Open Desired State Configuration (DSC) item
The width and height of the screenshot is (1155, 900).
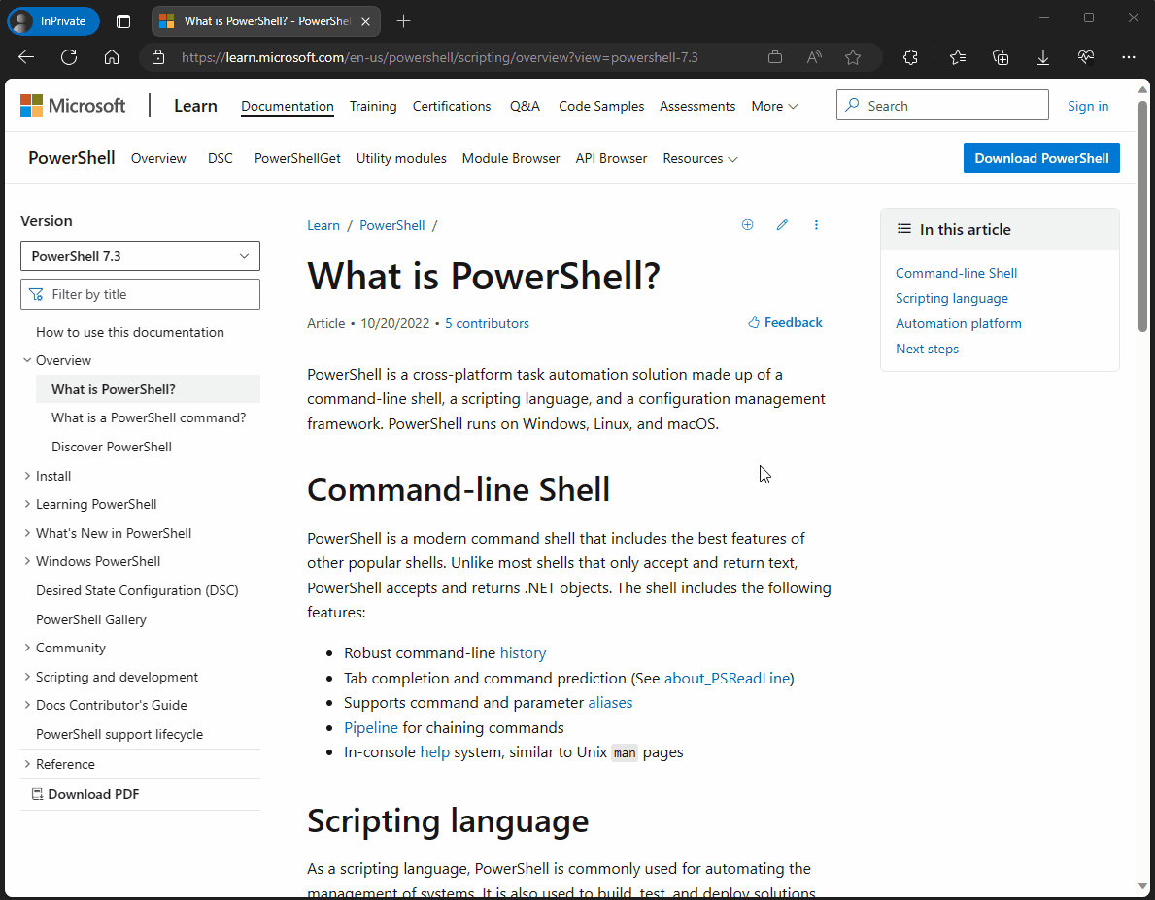(137, 590)
